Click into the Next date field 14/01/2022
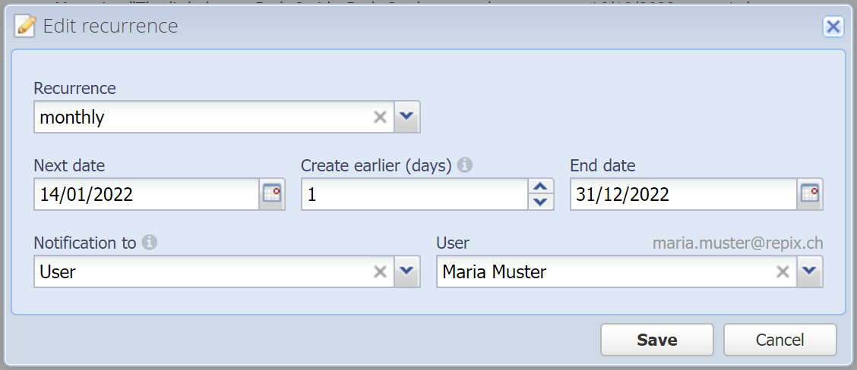The height and width of the screenshot is (370, 857). point(147,194)
